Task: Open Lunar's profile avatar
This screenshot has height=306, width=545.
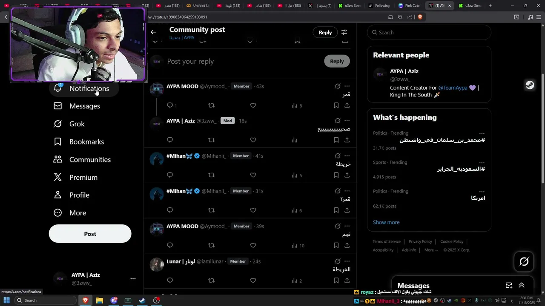Action: coord(157,264)
